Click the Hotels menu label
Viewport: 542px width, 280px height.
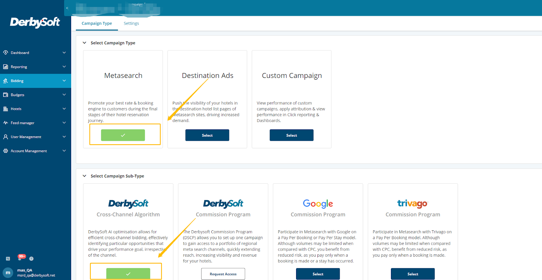pyautogui.click(x=16, y=109)
